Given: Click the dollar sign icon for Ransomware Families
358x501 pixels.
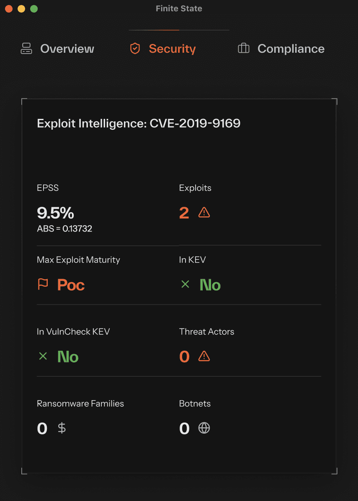Looking at the screenshot, I should [x=62, y=428].
